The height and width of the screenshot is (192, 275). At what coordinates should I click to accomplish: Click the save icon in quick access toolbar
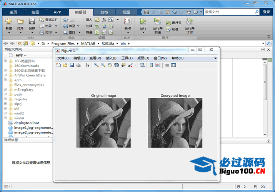(x=147, y=12)
